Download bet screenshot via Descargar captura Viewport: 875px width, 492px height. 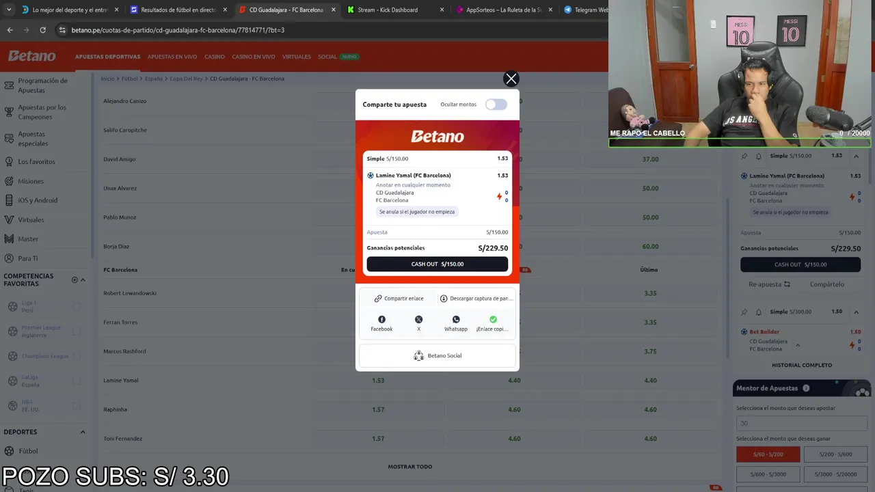click(476, 299)
